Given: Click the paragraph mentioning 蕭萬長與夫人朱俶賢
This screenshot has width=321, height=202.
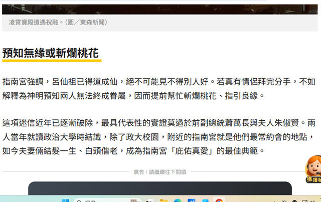Looking at the screenshot, I should pyautogui.click(x=159, y=137).
